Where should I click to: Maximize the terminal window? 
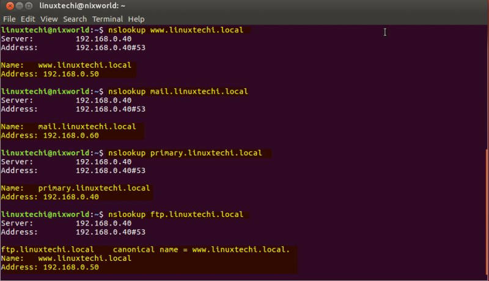pos(29,5)
